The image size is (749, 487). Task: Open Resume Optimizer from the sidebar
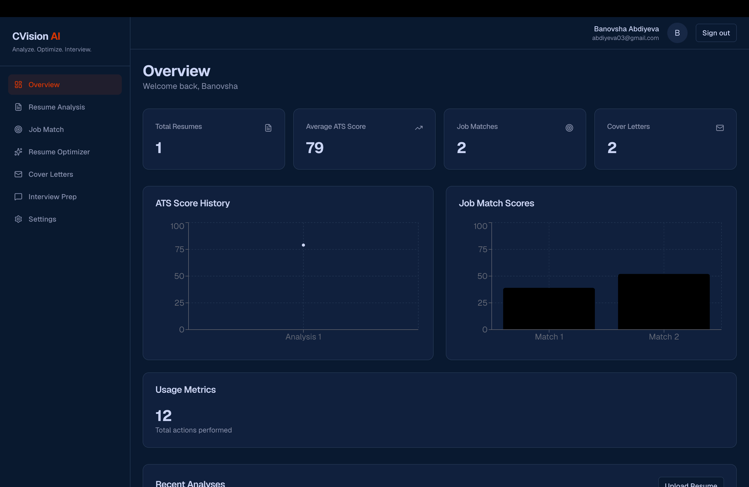pyautogui.click(x=65, y=152)
